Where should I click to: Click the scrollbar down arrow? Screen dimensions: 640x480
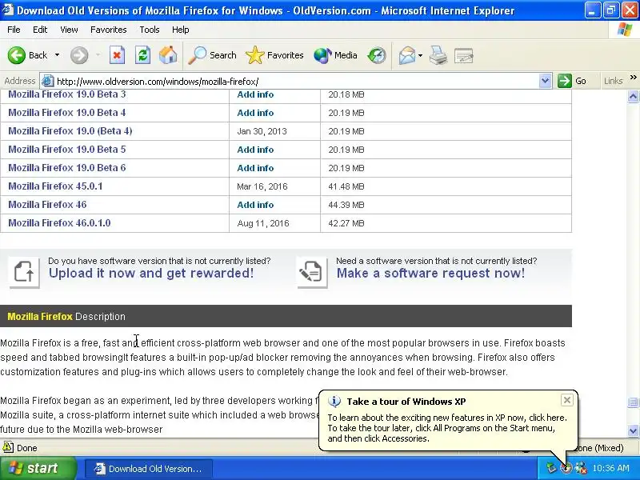pos(633,430)
